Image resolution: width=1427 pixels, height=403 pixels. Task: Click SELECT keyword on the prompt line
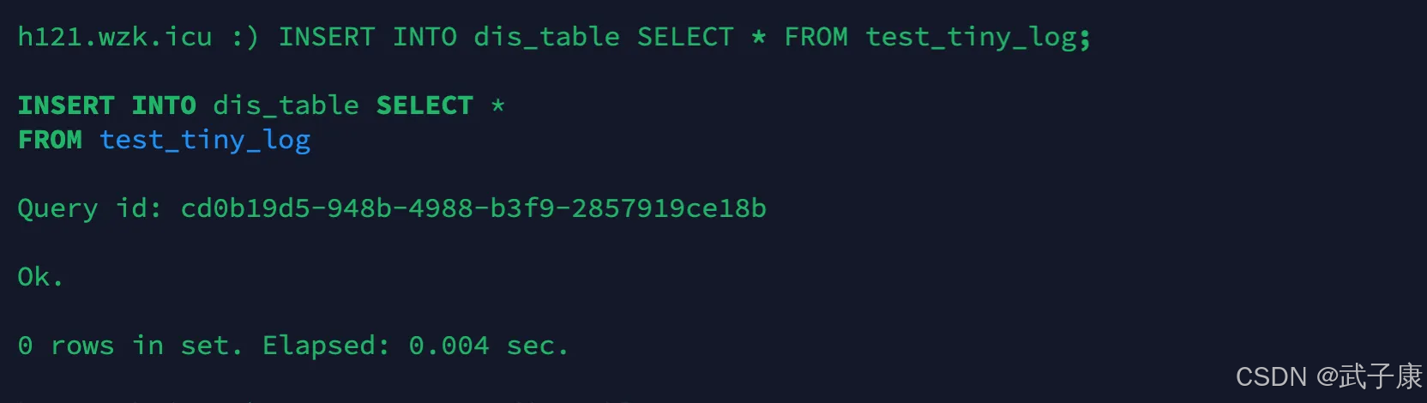tap(685, 37)
